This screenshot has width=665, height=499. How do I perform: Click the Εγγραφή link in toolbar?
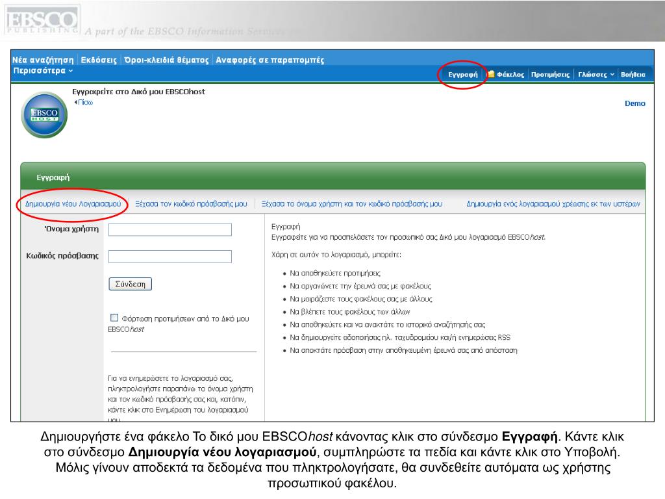[462, 74]
